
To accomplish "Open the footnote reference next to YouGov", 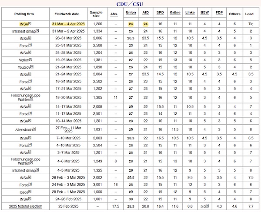I will tap(34, 67).
